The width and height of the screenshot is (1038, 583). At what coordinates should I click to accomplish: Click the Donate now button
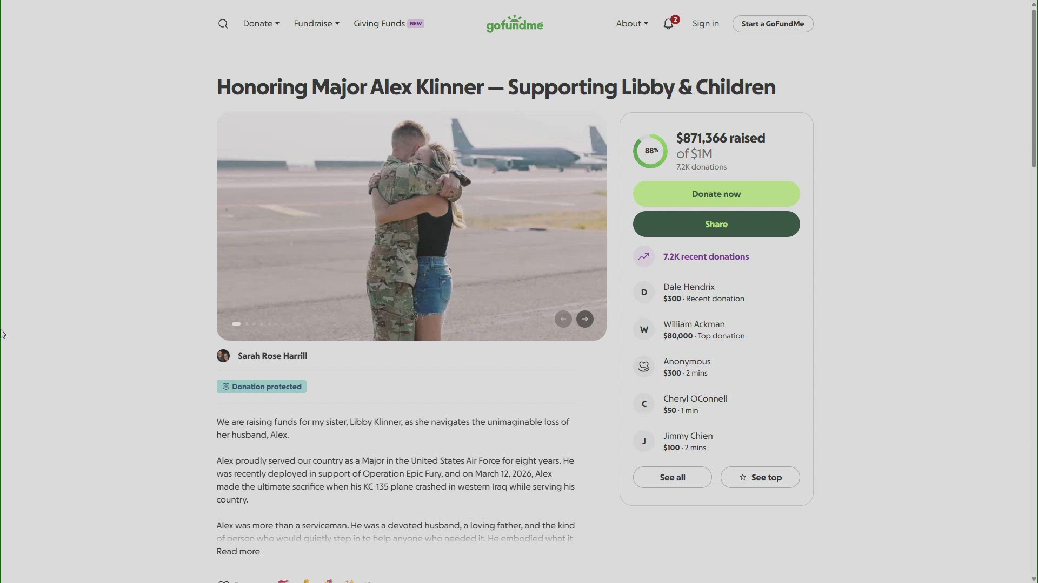coord(716,194)
